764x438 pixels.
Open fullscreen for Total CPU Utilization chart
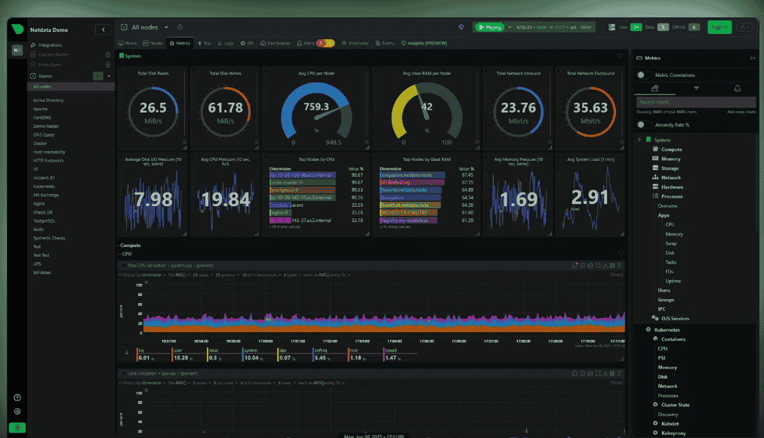click(598, 266)
